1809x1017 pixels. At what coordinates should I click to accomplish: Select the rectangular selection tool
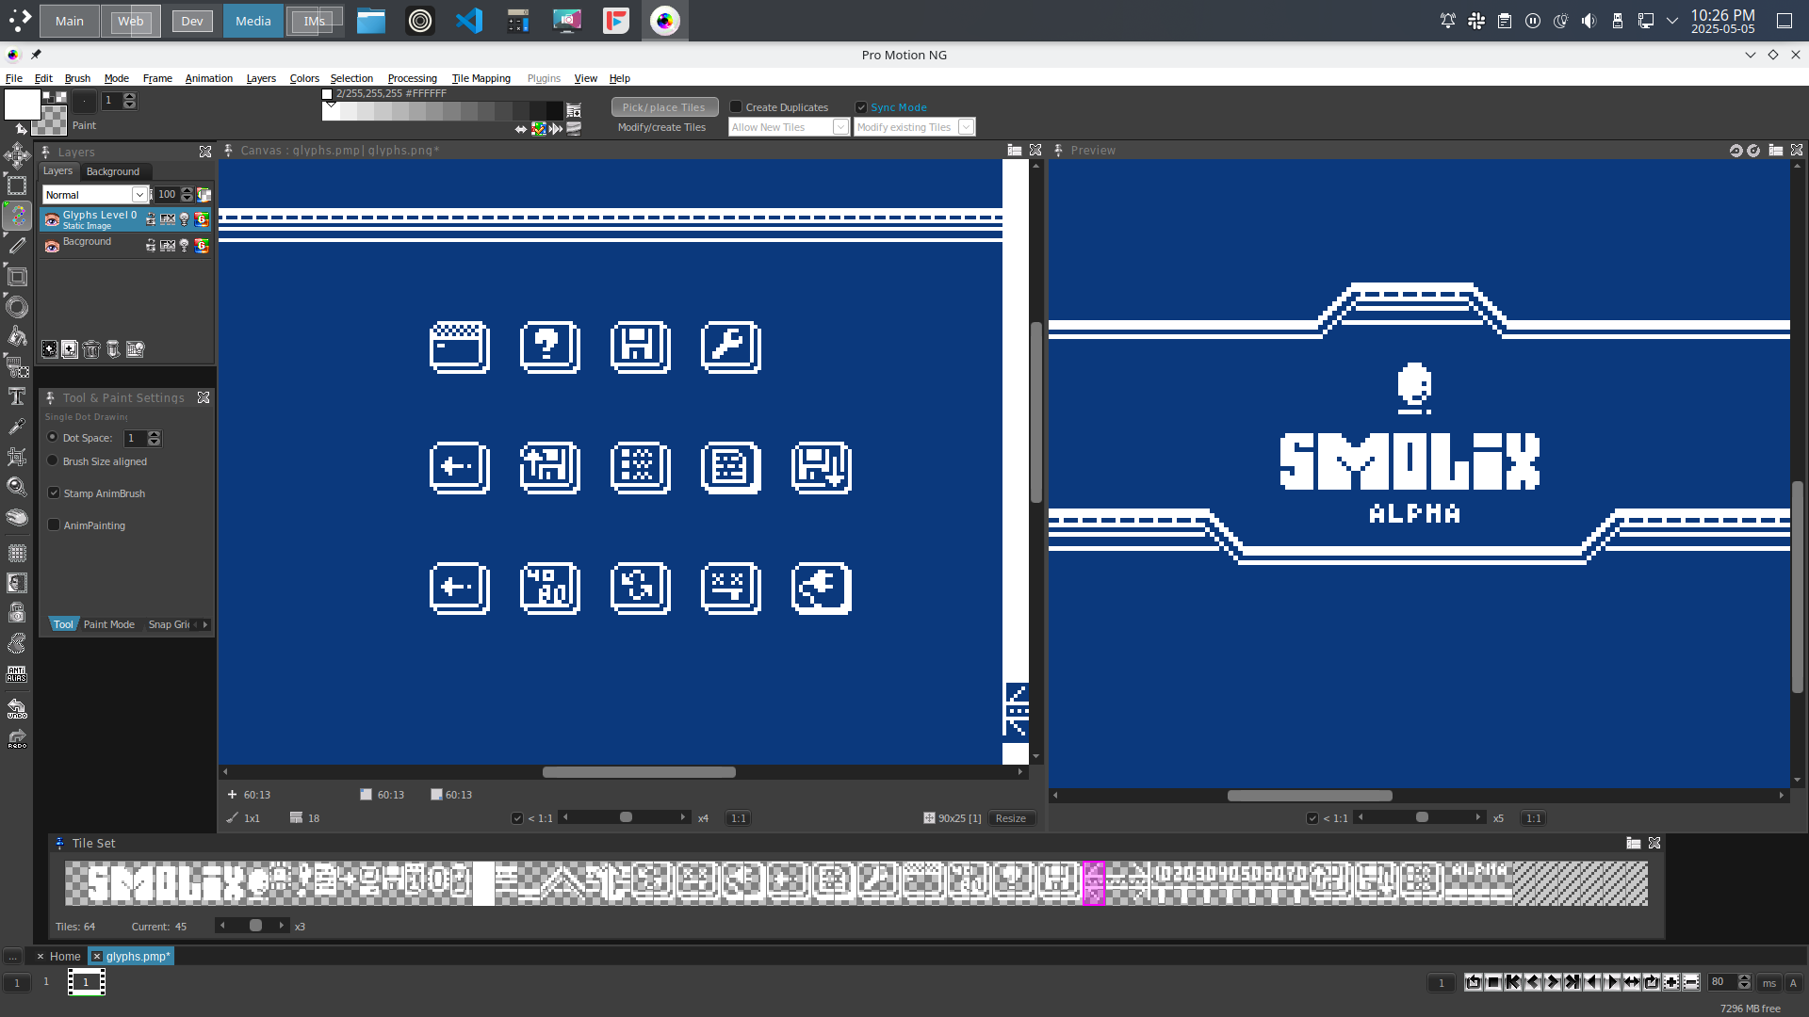[x=17, y=186]
